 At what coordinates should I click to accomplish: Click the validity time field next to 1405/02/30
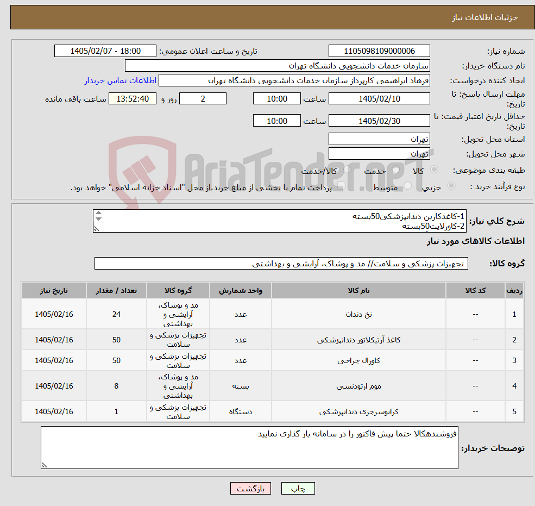coord(276,121)
